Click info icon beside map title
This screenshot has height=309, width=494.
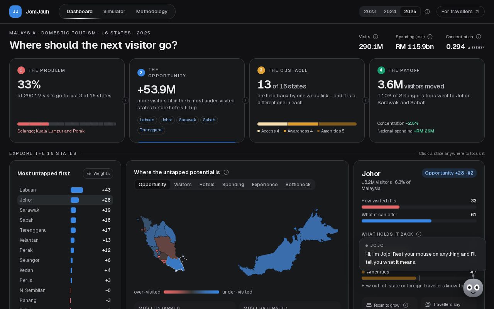click(226, 172)
